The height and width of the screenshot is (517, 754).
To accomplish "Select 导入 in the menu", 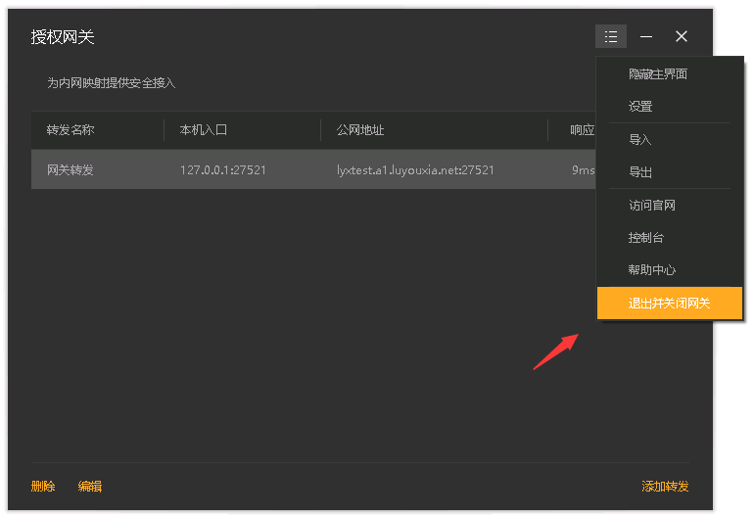I will click(670, 139).
